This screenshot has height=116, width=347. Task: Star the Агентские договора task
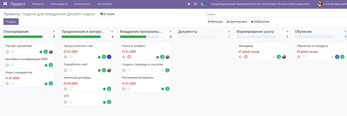(66, 89)
